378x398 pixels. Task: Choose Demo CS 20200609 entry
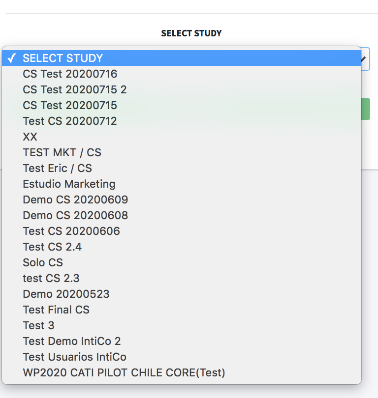(182, 200)
